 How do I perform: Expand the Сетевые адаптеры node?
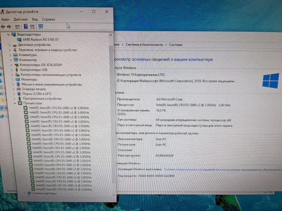point(24,194)
